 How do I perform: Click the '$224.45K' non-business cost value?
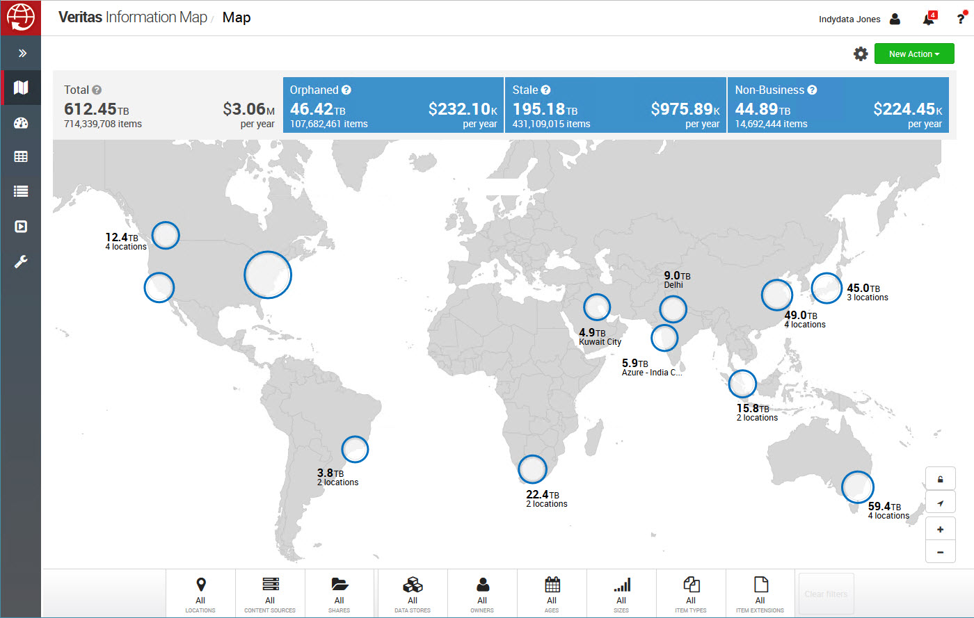coord(908,109)
